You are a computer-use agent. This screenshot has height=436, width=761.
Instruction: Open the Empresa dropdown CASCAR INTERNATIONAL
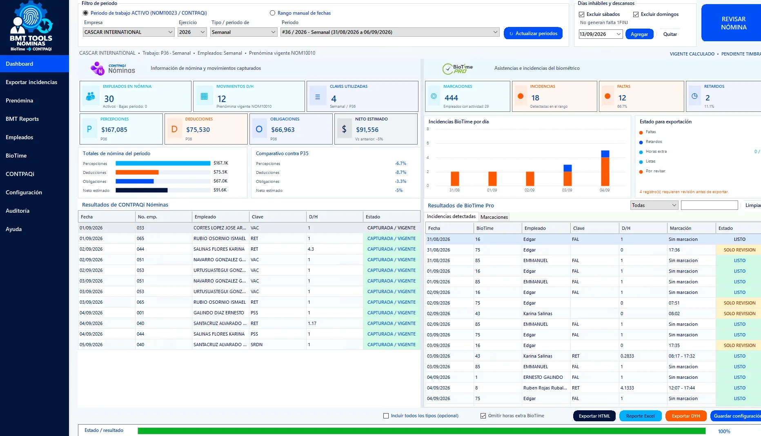(129, 32)
